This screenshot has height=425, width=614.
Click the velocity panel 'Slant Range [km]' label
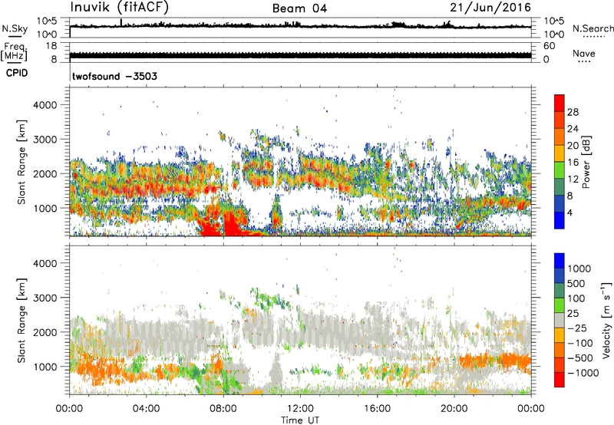point(21,320)
